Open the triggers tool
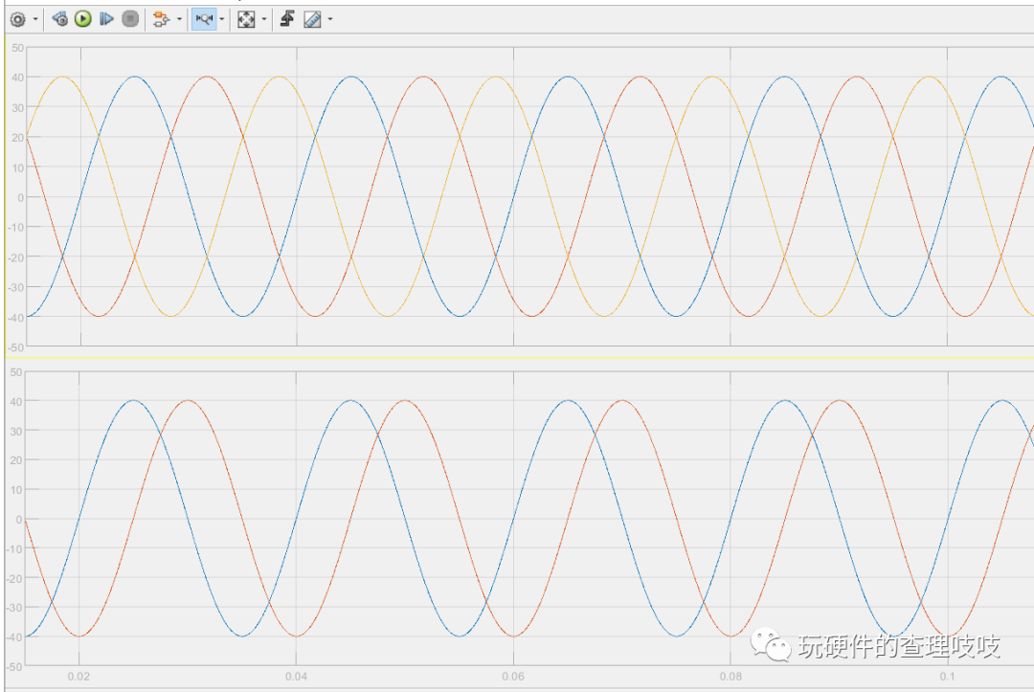 [x=287, y=19]
